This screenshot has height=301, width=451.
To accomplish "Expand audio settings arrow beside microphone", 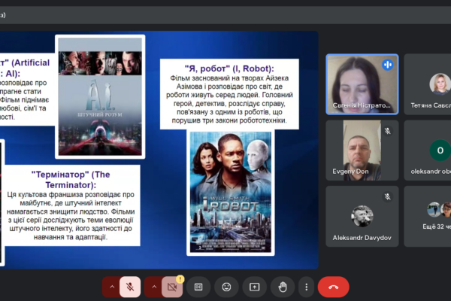I will (112, 287).
